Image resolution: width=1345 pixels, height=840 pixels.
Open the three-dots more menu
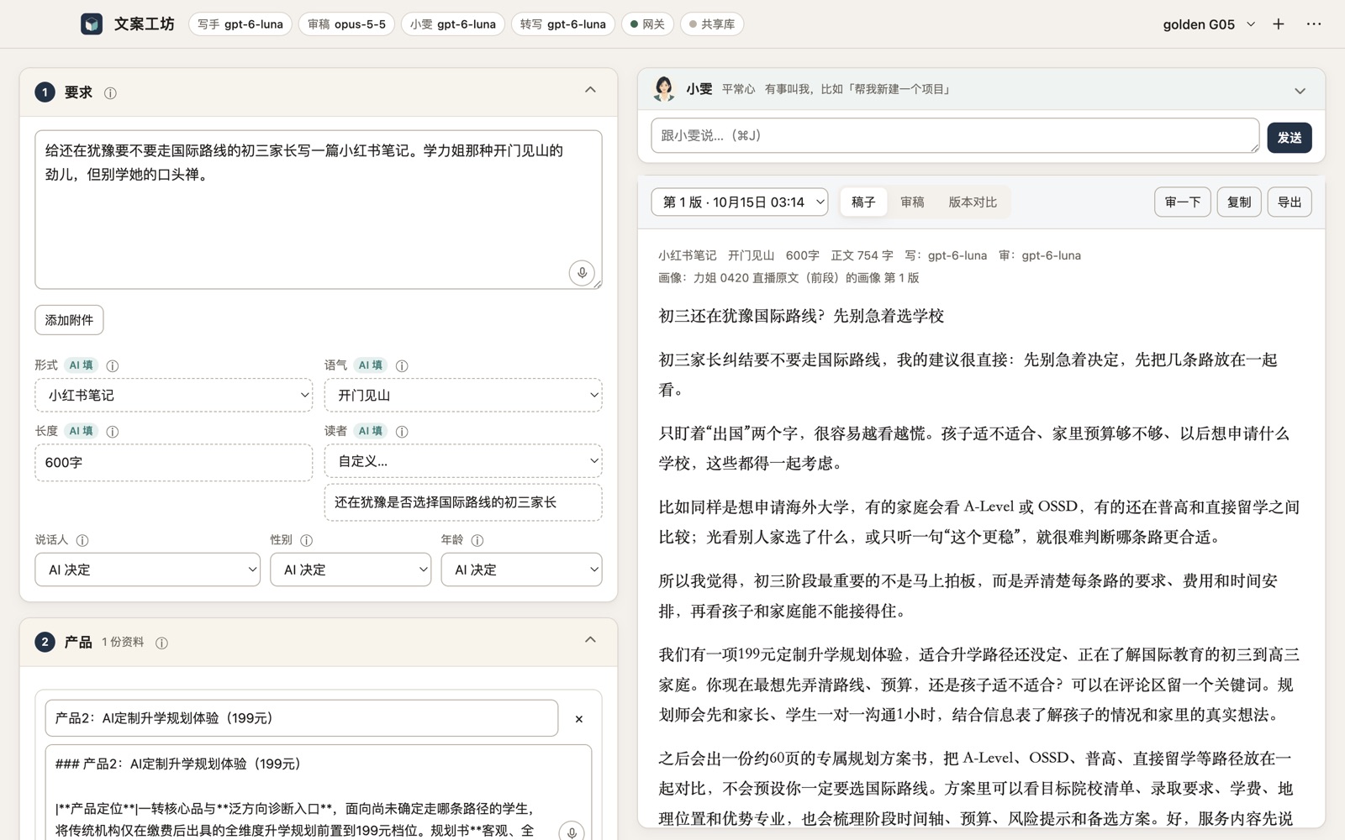click(x=1314, y=24)
